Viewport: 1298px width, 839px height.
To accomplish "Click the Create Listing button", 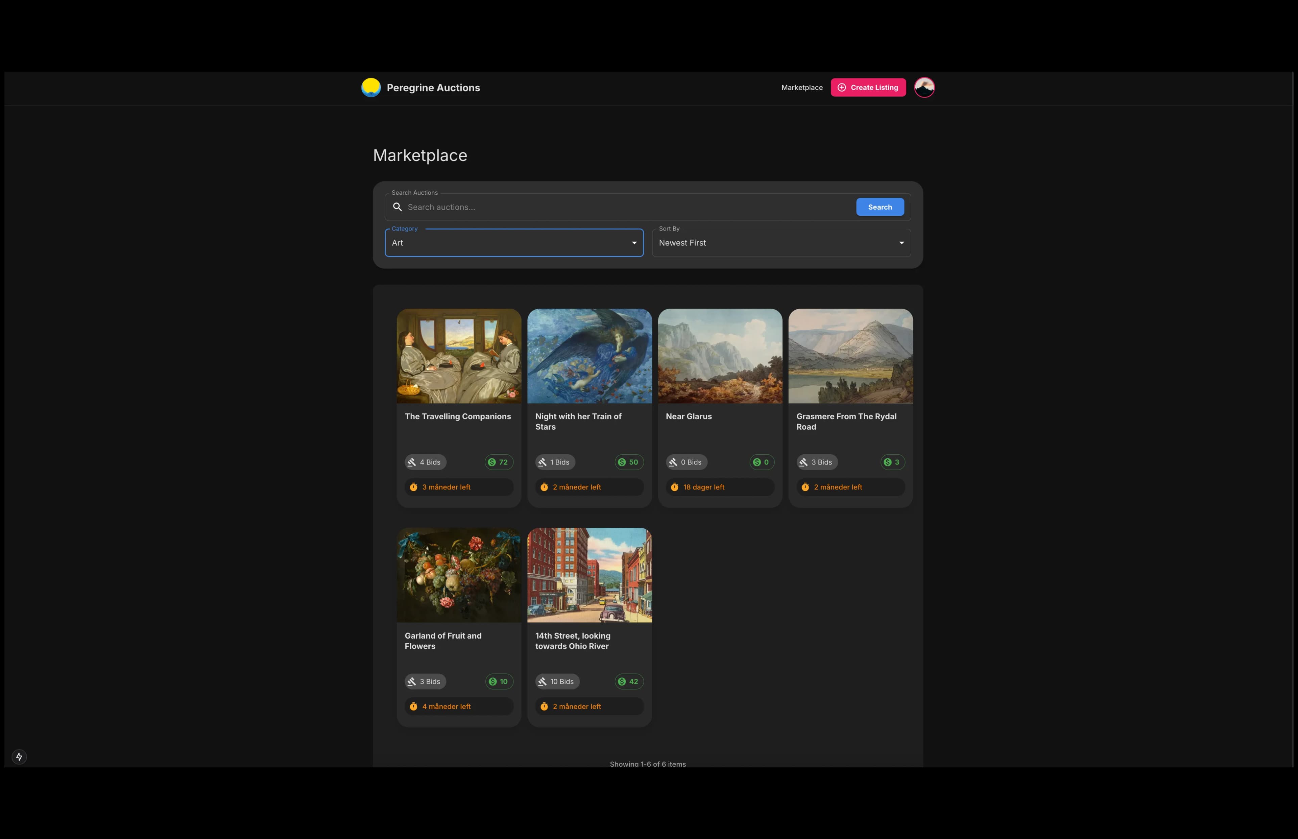I will click(x=868, y=87).
